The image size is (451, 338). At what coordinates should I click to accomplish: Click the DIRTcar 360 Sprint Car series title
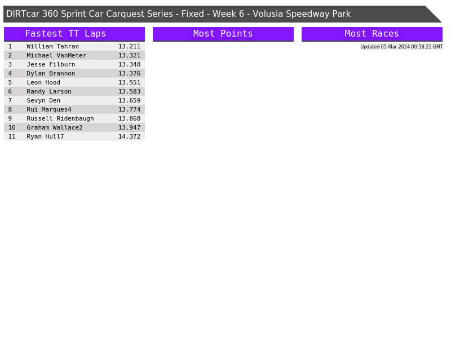pos(178,14)
